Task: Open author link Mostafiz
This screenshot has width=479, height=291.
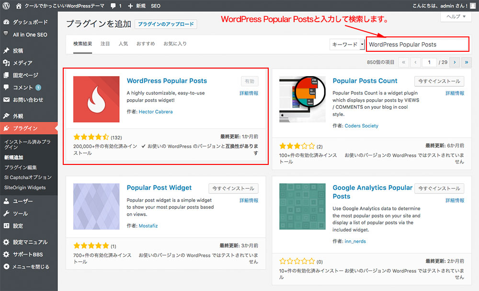Action: [x=148, y=226]
